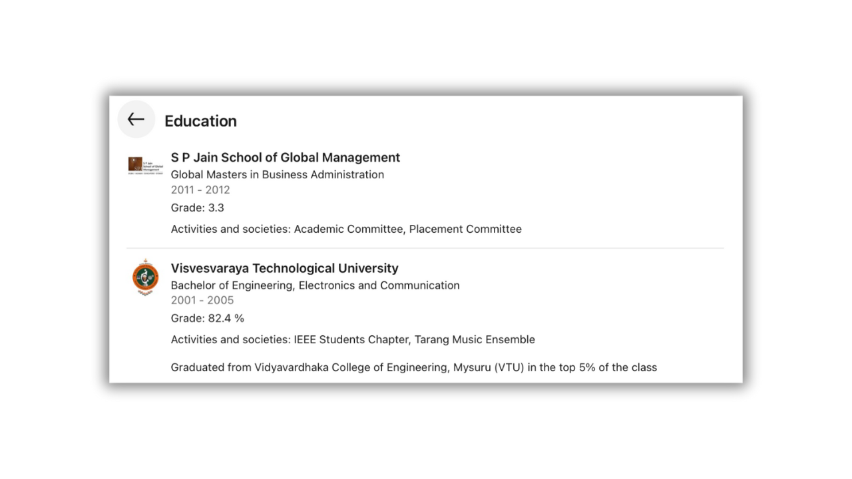
Task: Select the Grade: 82.4 % line
Action: 207,318
